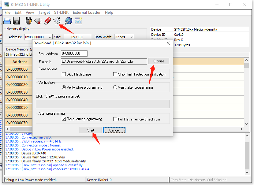This screenshot has height=185, width=254.
Task: Connect to target plug icon
Action: pos(28,21)
